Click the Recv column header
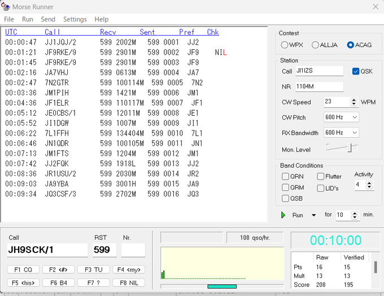Screen dimensions: 384x296 click(108, 32)
